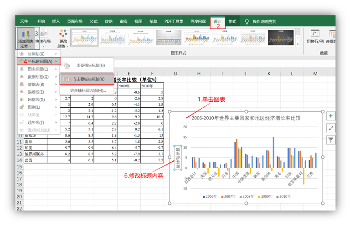Open the 快速布局 gallery button
Image resolution: width=350 pixels, height=225 pixels.
pos(43,39)
